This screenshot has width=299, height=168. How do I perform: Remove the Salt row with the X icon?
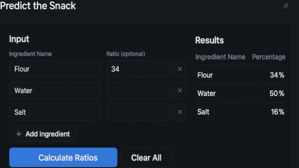(x=180, y=112)
